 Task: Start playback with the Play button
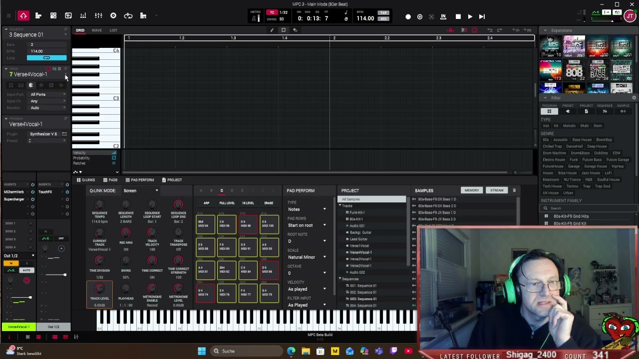click(470, 17)
